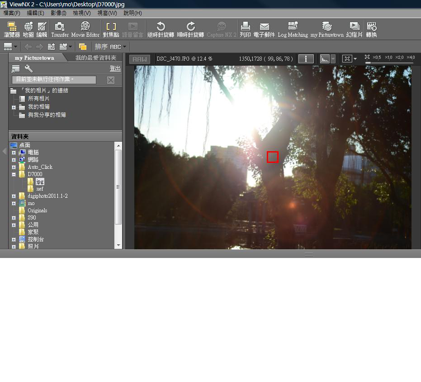Start the 幻燈片 slideshow
Screen dimensions: 421x382
[354, 29]
